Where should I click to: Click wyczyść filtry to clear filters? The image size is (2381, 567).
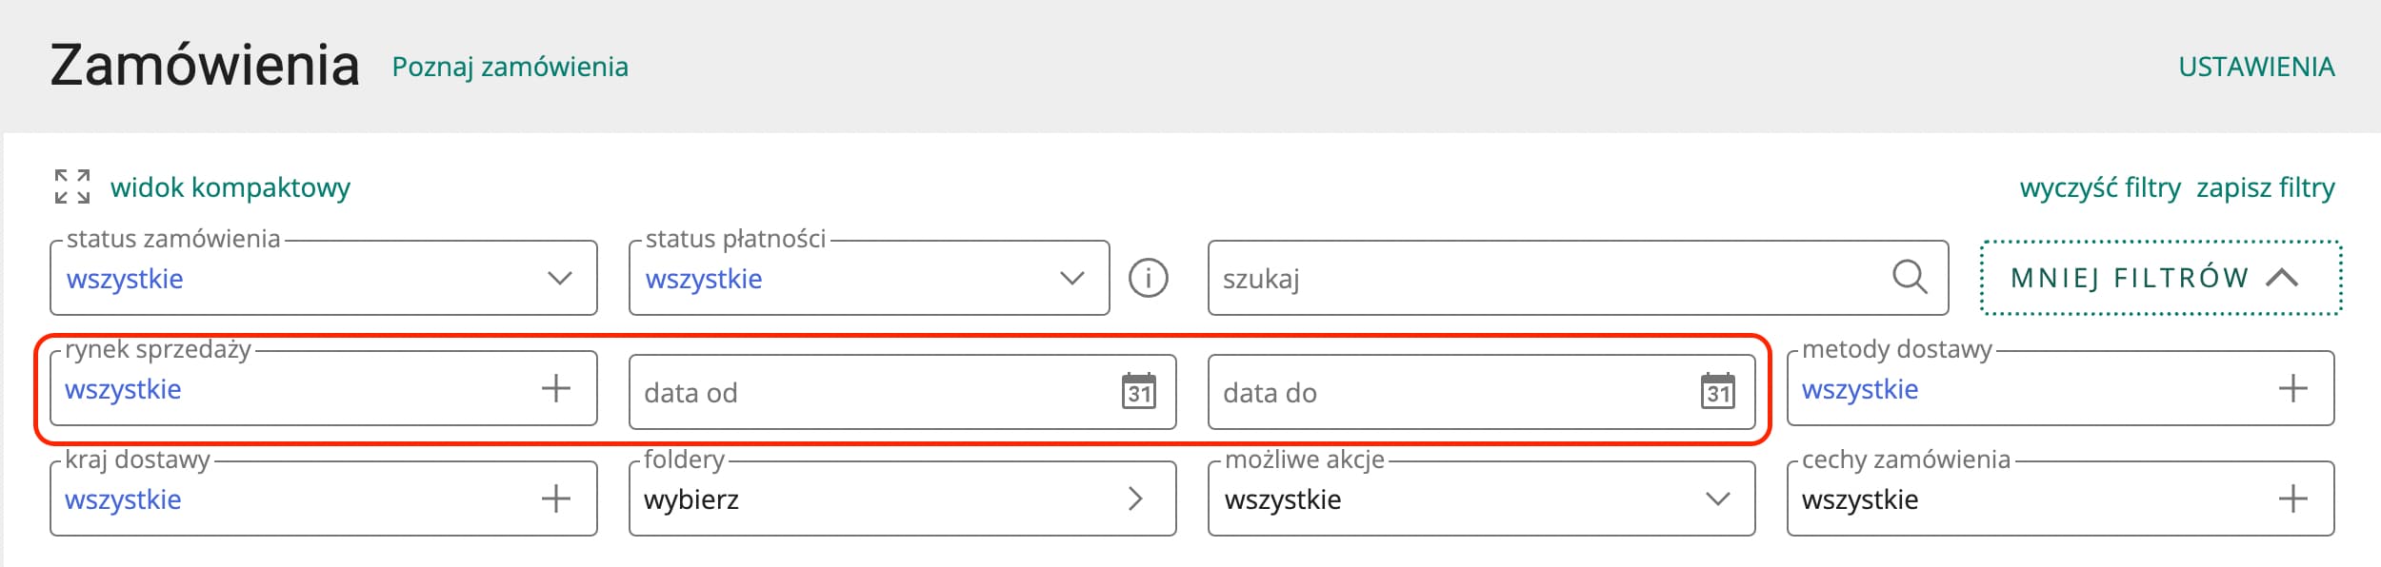(x=2099, y=187)
